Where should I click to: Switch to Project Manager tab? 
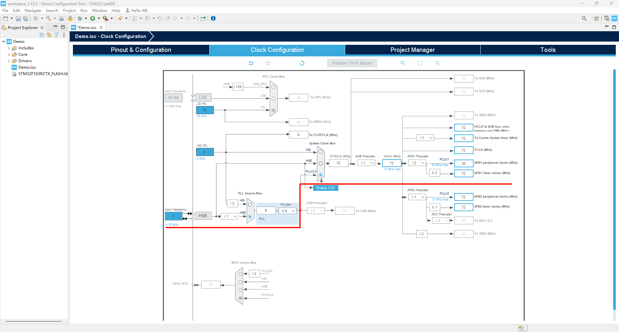point(413,50)
